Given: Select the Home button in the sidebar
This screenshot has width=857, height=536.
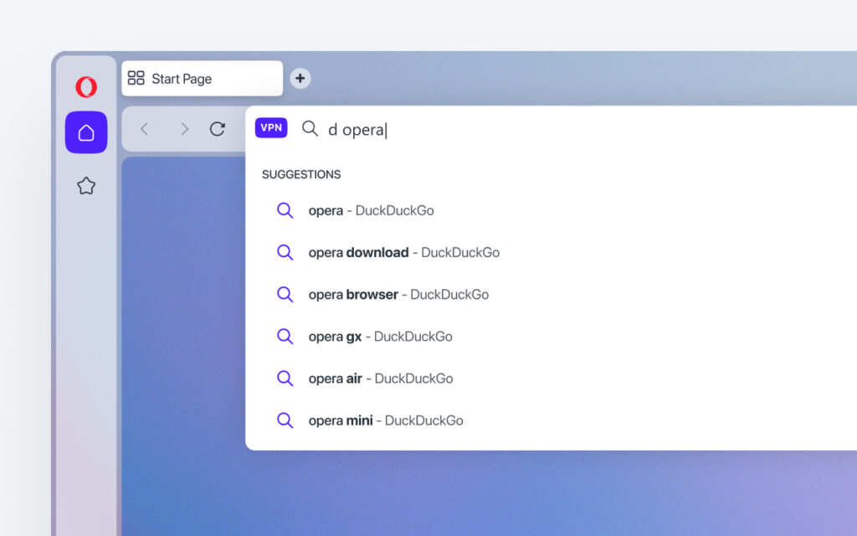Looking at the screenshot, I should pos(85,132).
